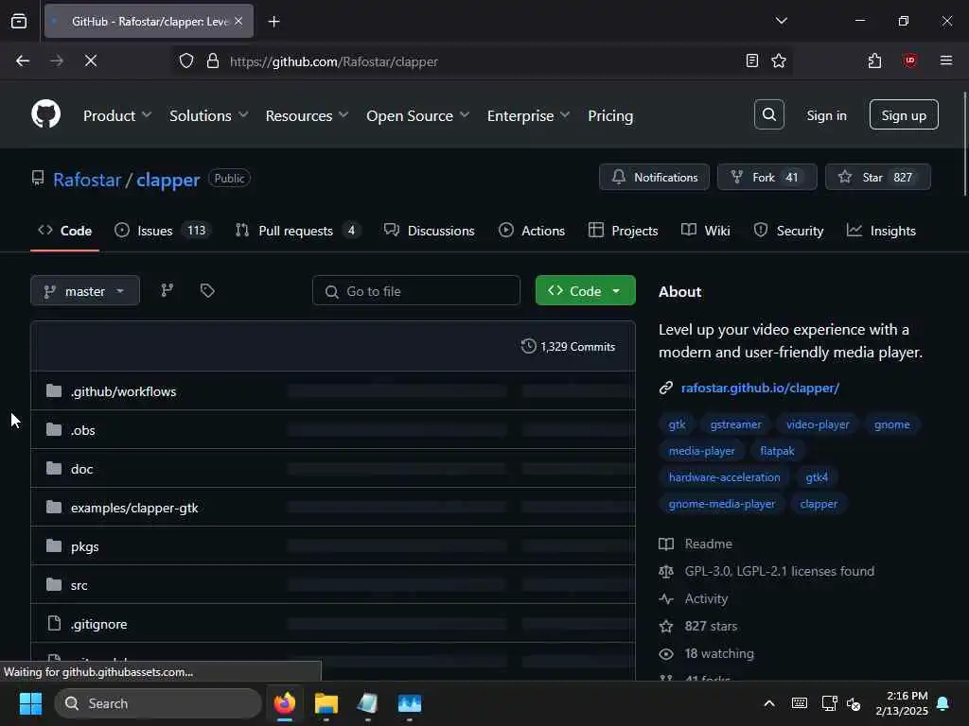This screenshot has width=969, height=726.
Task: Open rafostar.github.io/clapper/ website link
Action: coord(760,388)
